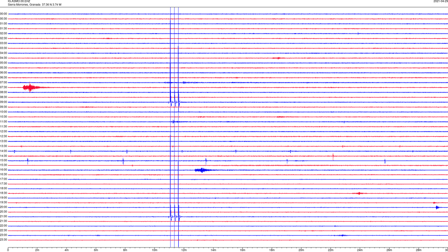Click the 2m tick label on axis
448x252 pixels.
[x=37, y=250]
